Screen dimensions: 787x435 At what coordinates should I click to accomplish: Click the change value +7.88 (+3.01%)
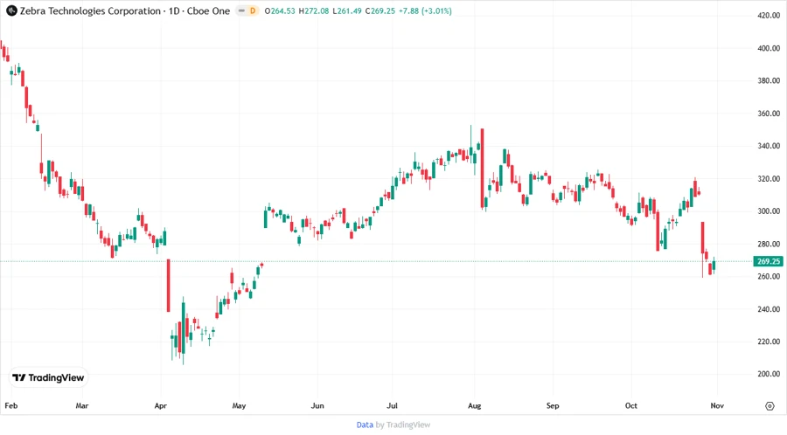coord(425,11)
